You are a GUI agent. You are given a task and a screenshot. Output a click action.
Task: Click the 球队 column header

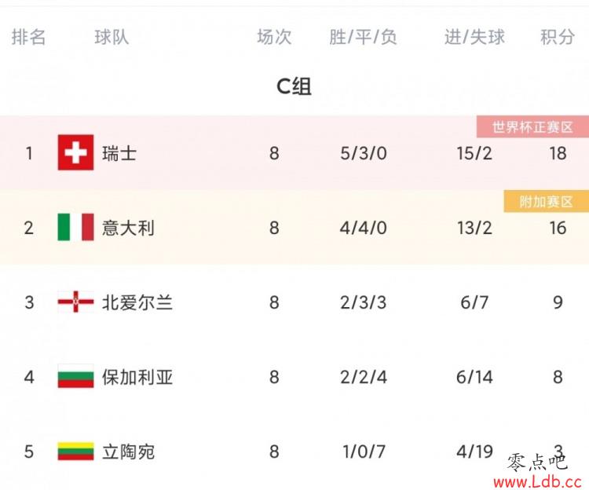tap(112, 37)
